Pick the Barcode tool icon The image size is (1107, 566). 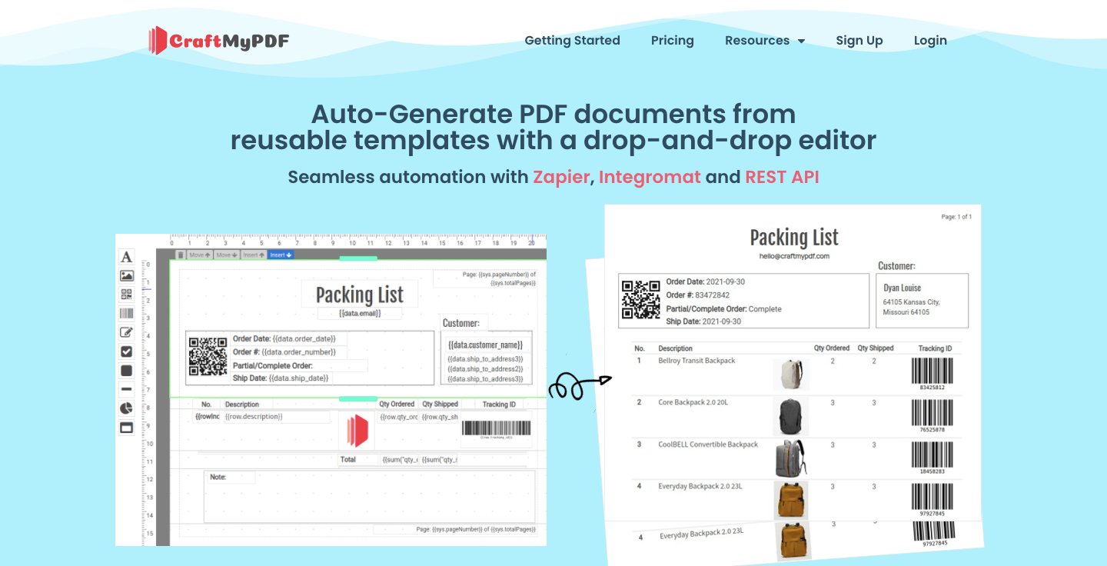click(127, 314)
